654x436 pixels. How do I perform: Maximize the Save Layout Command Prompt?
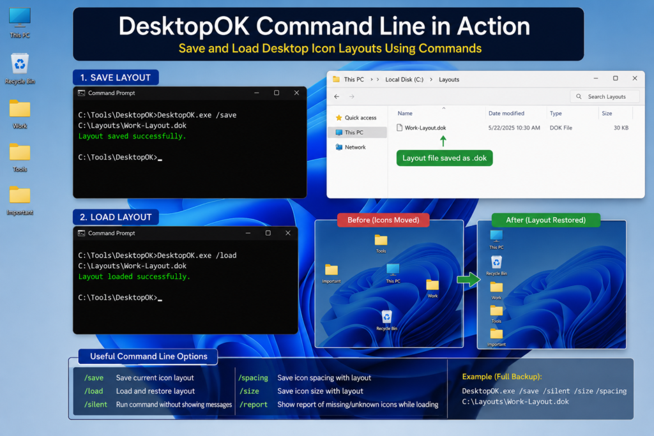click(277, 93)
